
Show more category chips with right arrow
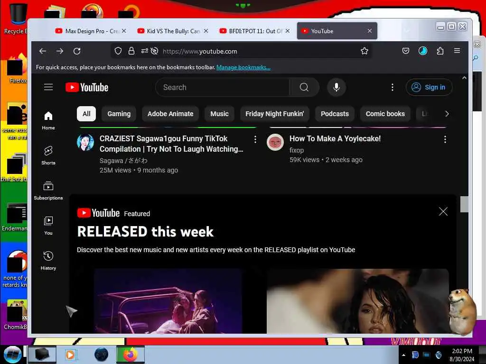(x=447, y=114)
